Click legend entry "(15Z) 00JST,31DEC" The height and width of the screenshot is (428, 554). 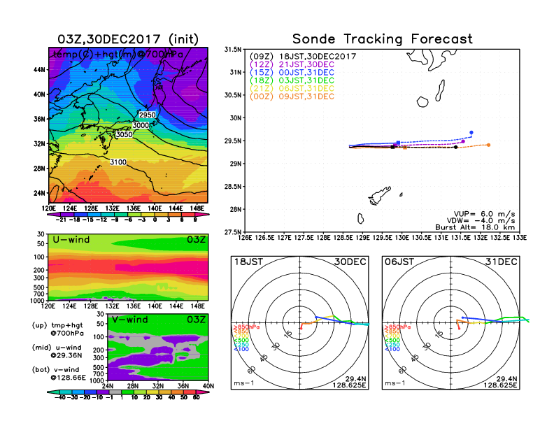(x=292, y=73)
